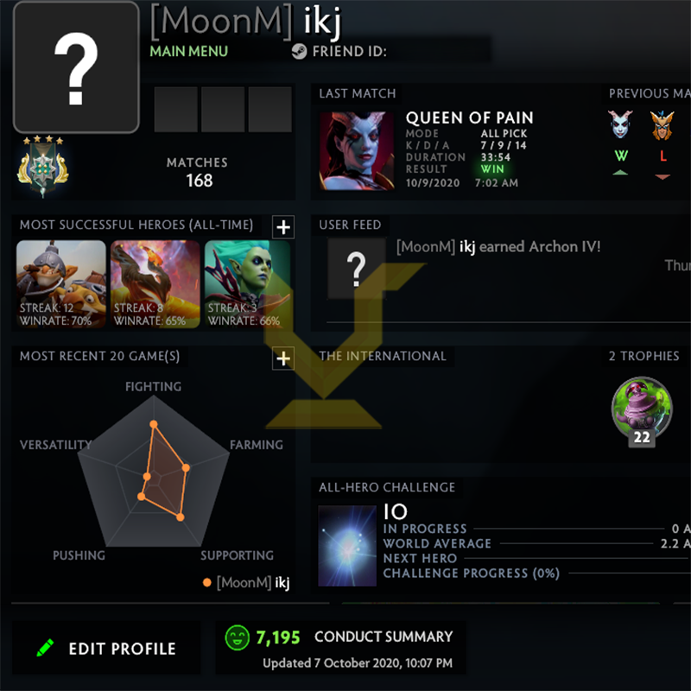Click the Edit Profile button label
The height and width of the screenshot is (691, 691).
pyautogui.click(x=122, y=649)
